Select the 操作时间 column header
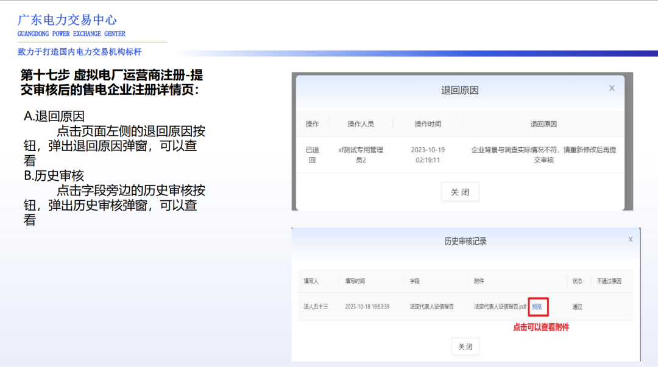 click(x=428, y=124)
